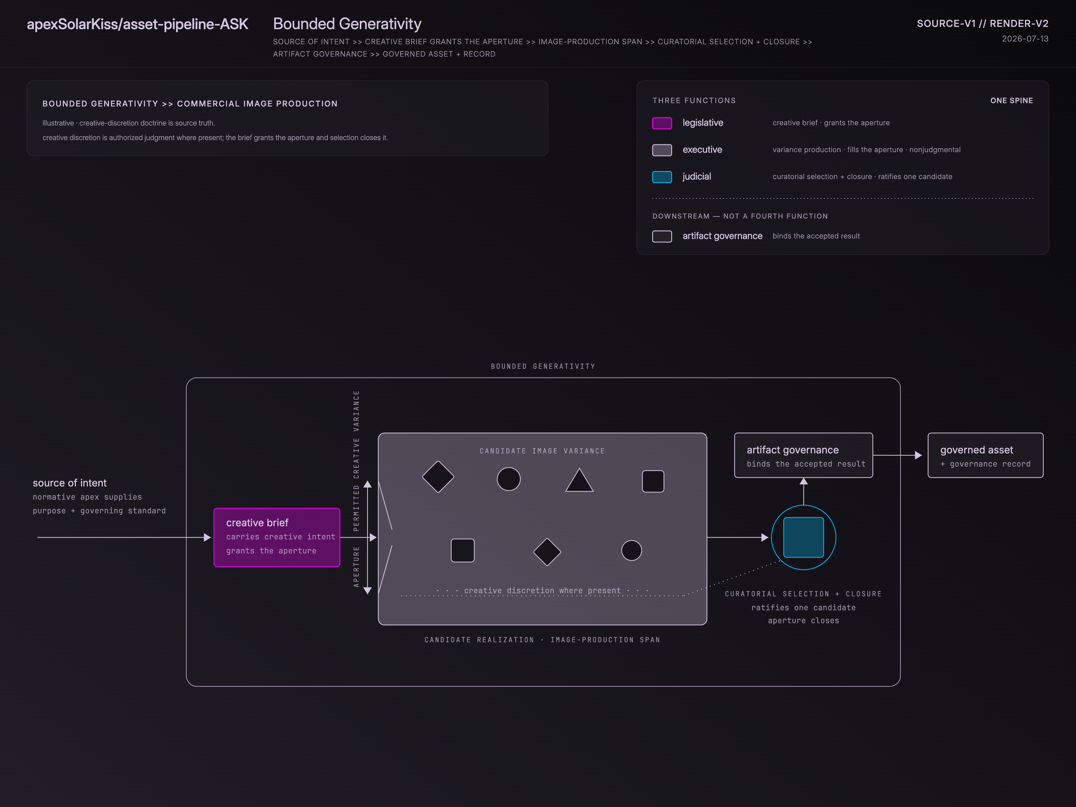Click the apexSolarKiss/asset-pipeline-ASK title
Image resolution: width=1076 pixels, height=807 pixels.
[x=137, y=24]
